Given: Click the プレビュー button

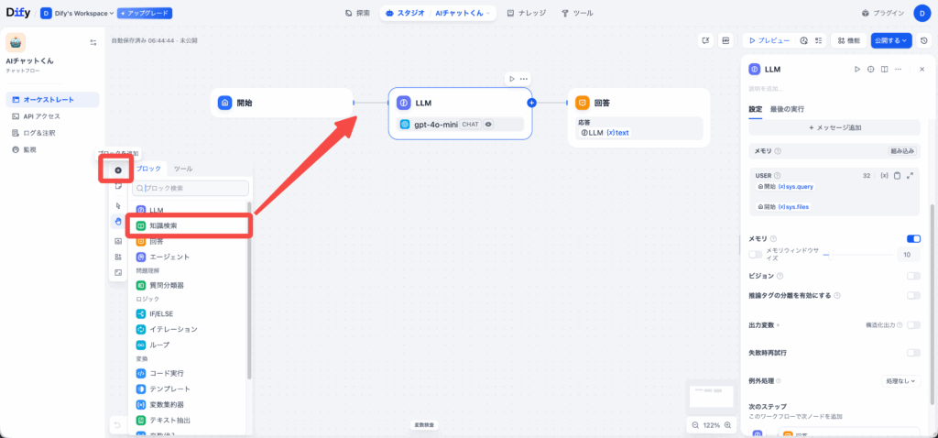Looking at the screenshot, I should [x=768, y=40].
